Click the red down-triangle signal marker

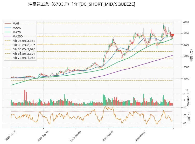pos(172,36)
